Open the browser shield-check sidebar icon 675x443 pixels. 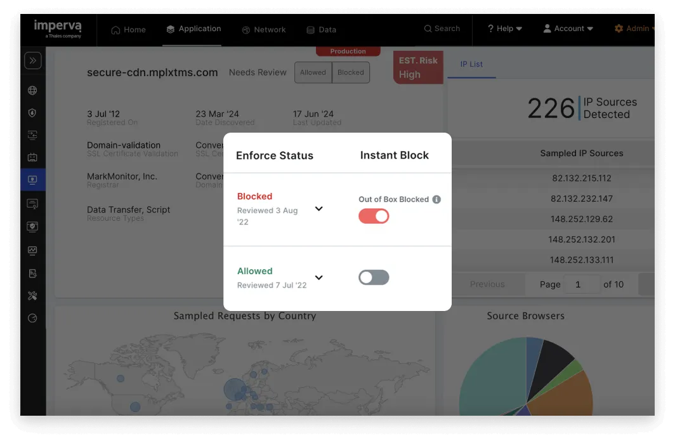tap(32, 227)
